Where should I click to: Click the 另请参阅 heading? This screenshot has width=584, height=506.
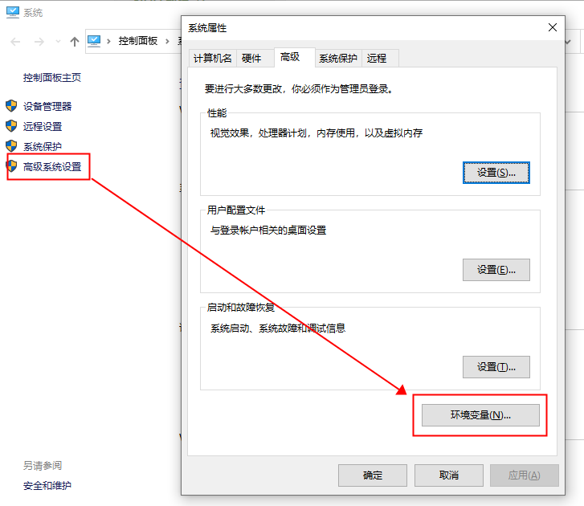pos(43,465)
